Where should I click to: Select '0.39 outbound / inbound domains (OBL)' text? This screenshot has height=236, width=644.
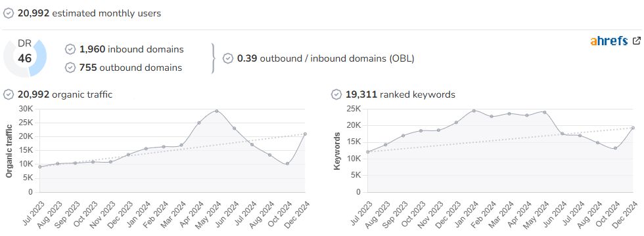click(x=326, y=58)
